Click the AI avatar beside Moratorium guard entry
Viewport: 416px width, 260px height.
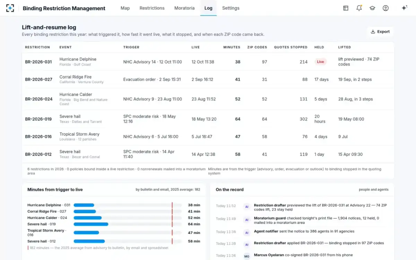[247, 219]
